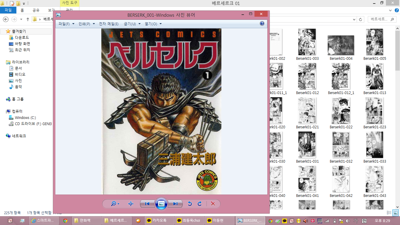Advance to the next image
The image size is (400, 225).
point(175,204)
